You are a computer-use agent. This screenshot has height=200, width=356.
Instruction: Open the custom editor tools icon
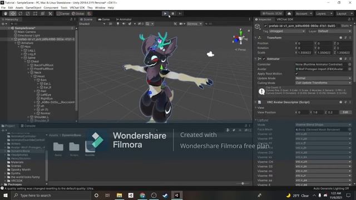point(50,13)
